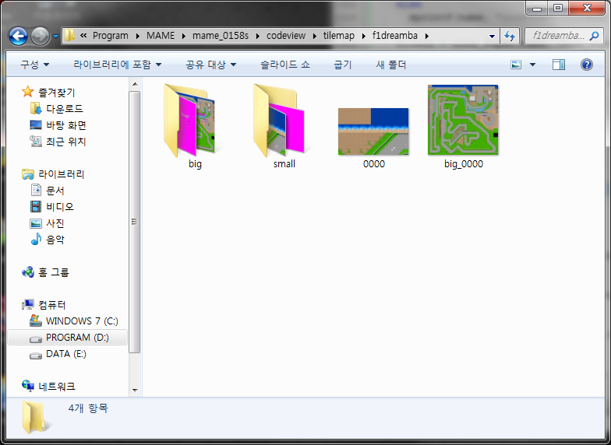The height and width of the screenshot is (445, 611).
Task: Maximize the Explorer window
Action: [558, 8]
